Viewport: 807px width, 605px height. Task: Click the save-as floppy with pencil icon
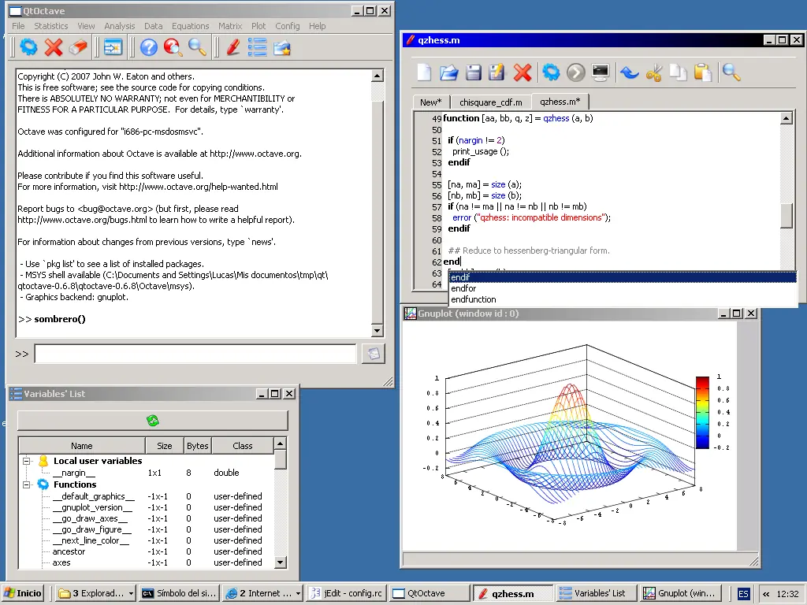coord(497,72)
